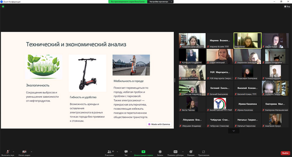The image size is (292, 157).
Task: Expand video options arrow beside Начать видео
Action: (32, 151)
